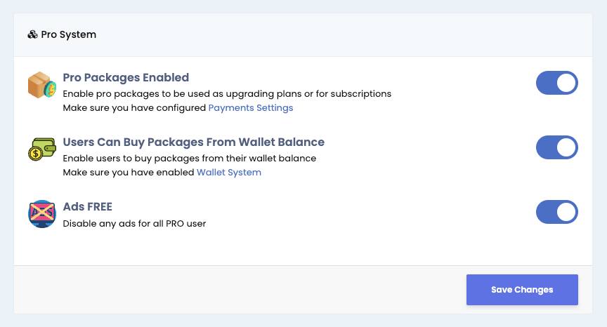607x327 pixels.
Task: Toggle the Ads FREE switch
Action: pos(556,212)
